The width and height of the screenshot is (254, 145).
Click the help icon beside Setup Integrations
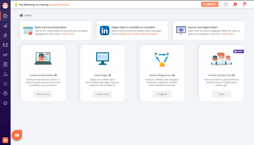tap(173, 75)
